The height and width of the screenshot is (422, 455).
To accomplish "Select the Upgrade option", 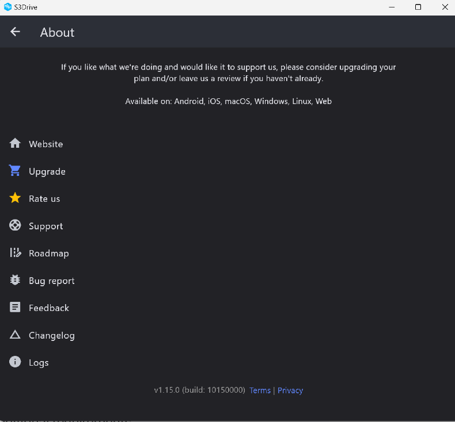I will click(x=47, y=172).
